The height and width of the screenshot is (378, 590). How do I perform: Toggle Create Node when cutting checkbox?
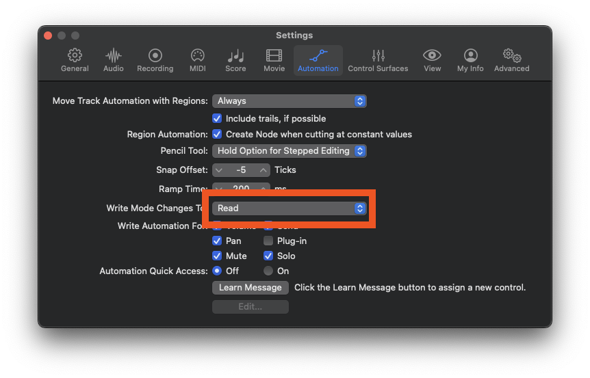pos(217,134)
